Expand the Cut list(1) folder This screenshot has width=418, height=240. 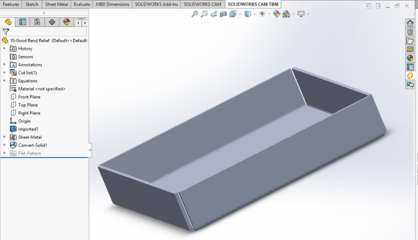coord(4,73)
